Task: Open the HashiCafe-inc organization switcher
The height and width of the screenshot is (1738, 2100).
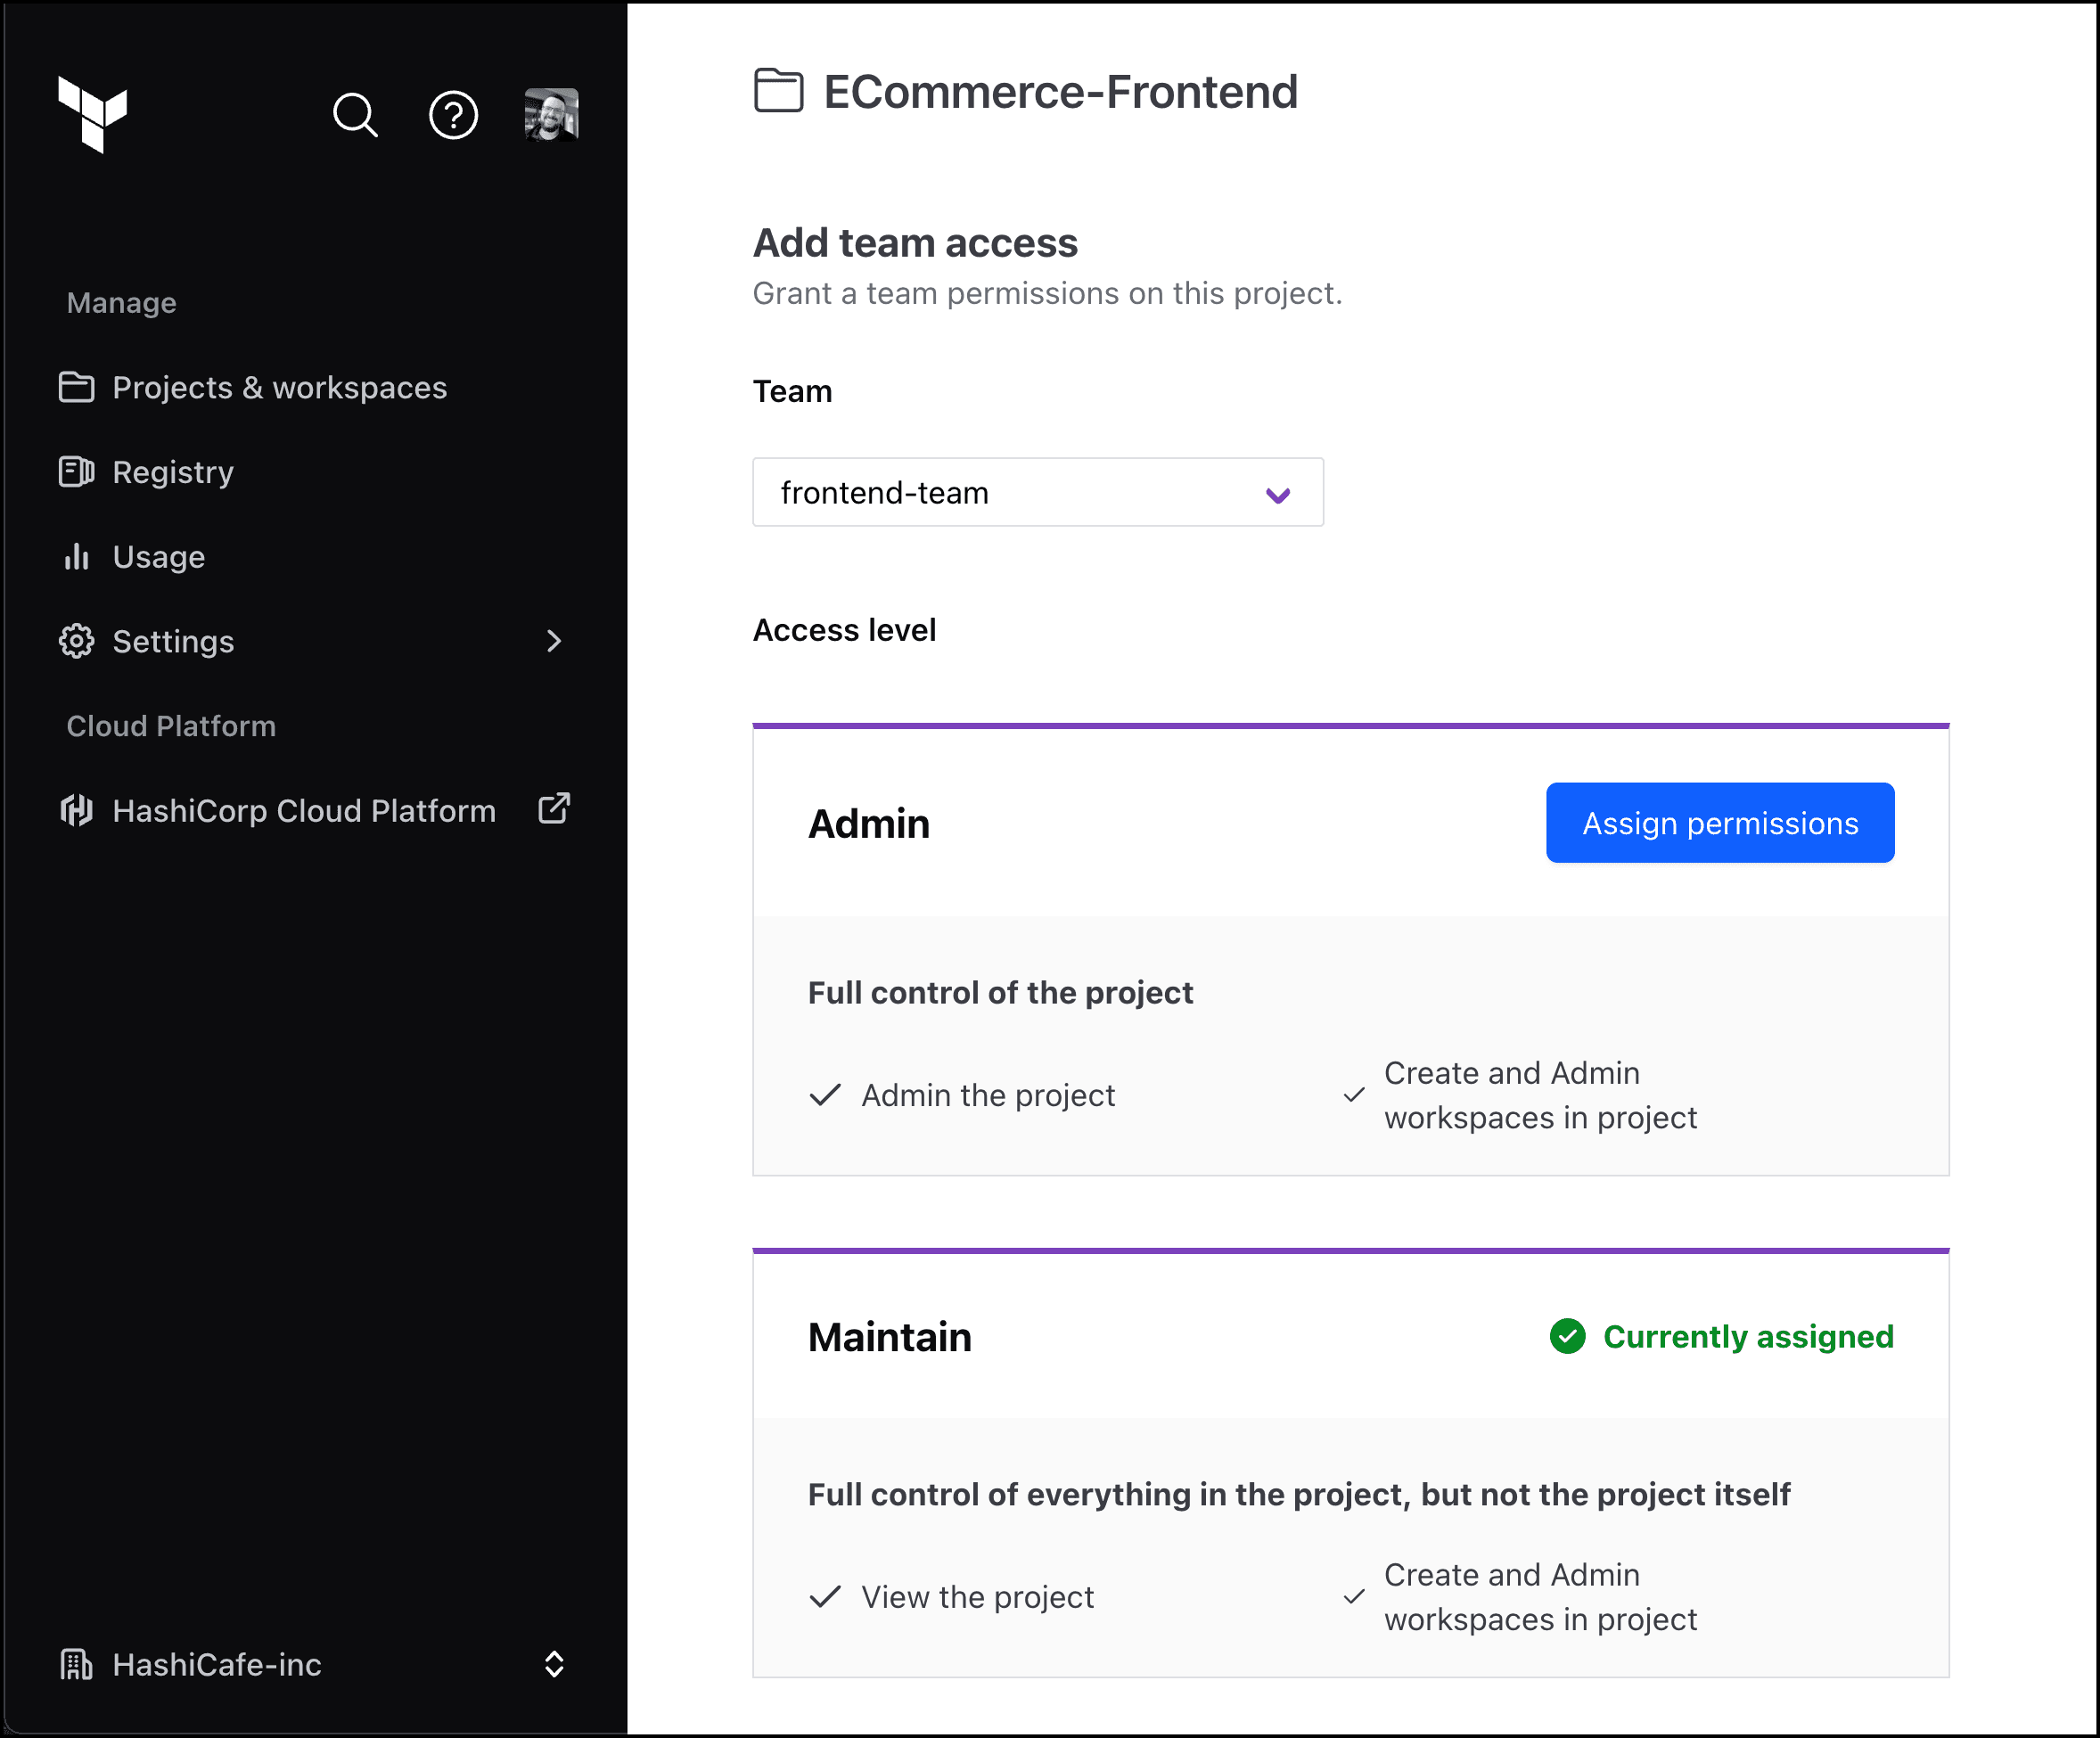Action: (x=554, y=1664)
